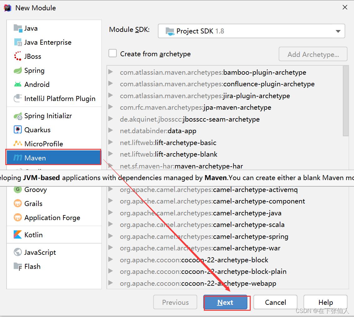Click the archetype list vertical scrollbar
The image size is (354, 317).
point(346,101)
